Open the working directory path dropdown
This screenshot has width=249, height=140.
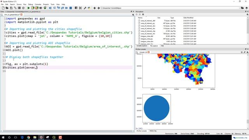point(239,8)
